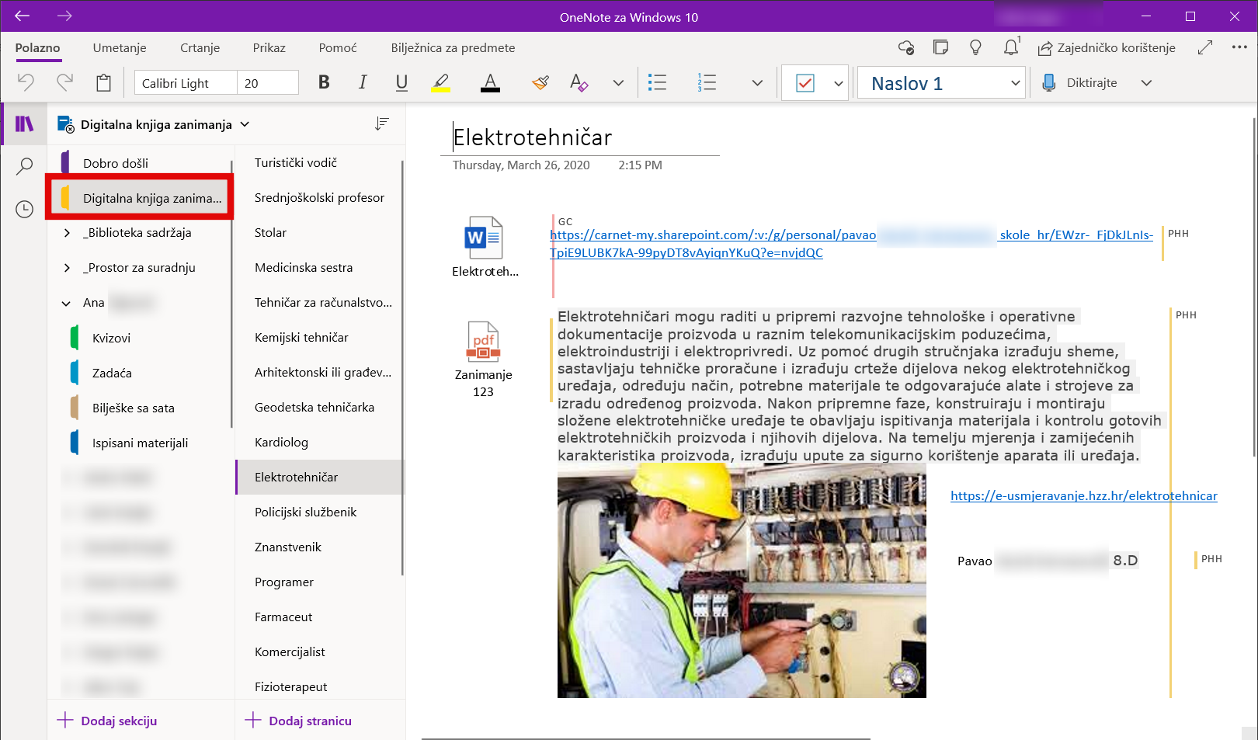Open the Pomoć tab

pos(338,47)
